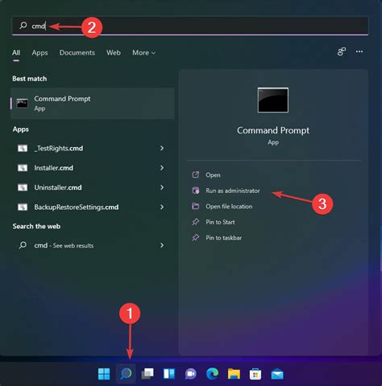Open the Widgets icon on taskbar
Image resolution: width=382 pixels, height=386 pixels.
click(x=169, y=374)
